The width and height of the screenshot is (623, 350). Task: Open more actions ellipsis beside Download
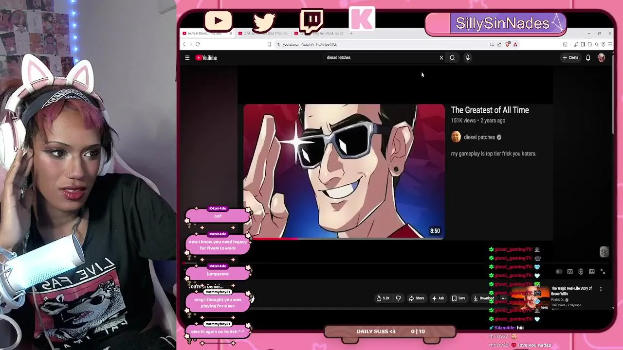[504, 298]
